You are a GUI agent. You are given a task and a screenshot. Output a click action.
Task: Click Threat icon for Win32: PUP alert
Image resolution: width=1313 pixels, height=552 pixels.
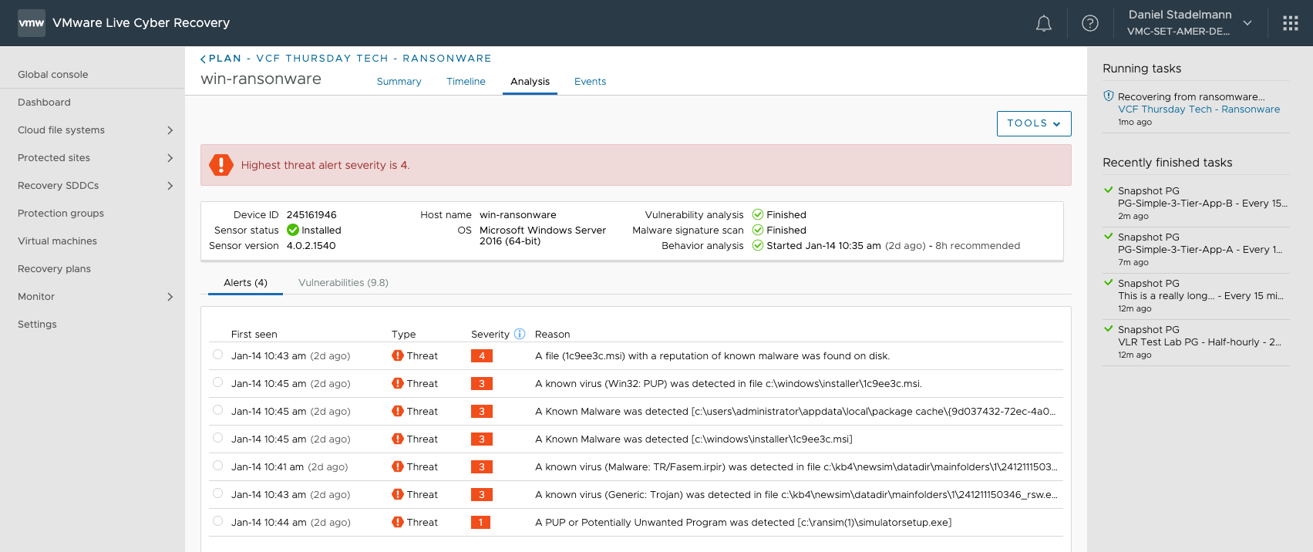398,383
